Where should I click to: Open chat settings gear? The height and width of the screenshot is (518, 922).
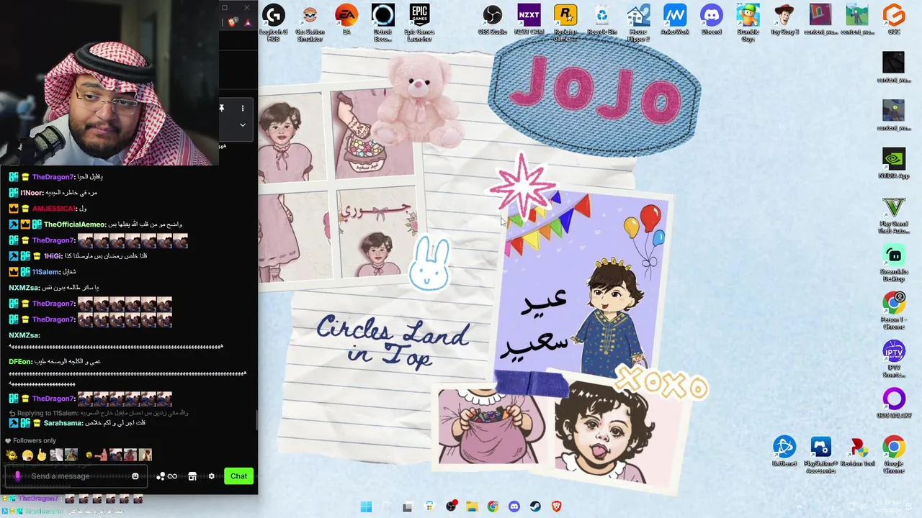coord(211,476)
